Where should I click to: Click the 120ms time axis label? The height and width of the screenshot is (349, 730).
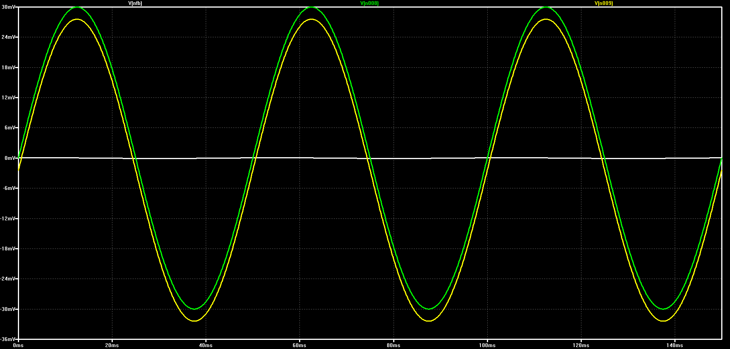point(581,346)
